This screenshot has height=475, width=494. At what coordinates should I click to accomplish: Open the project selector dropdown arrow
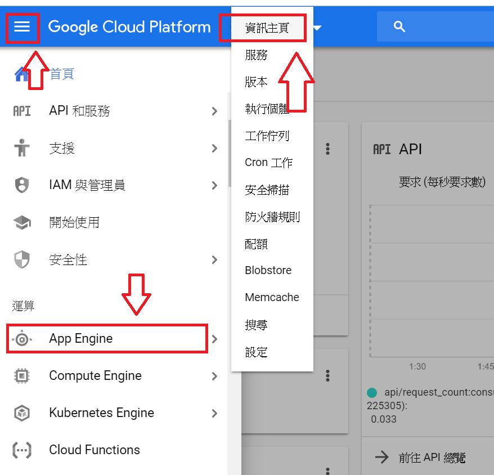317,28
